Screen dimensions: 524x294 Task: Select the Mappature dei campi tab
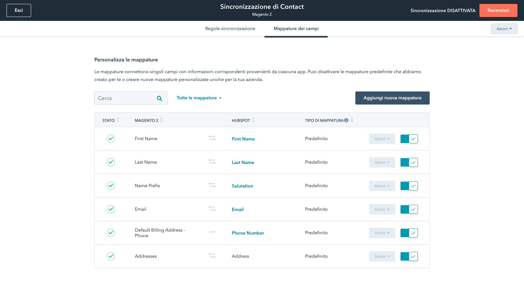click(296, 29)
